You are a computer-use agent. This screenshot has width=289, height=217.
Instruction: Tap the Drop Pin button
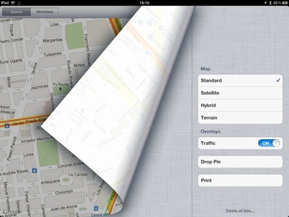240,162
